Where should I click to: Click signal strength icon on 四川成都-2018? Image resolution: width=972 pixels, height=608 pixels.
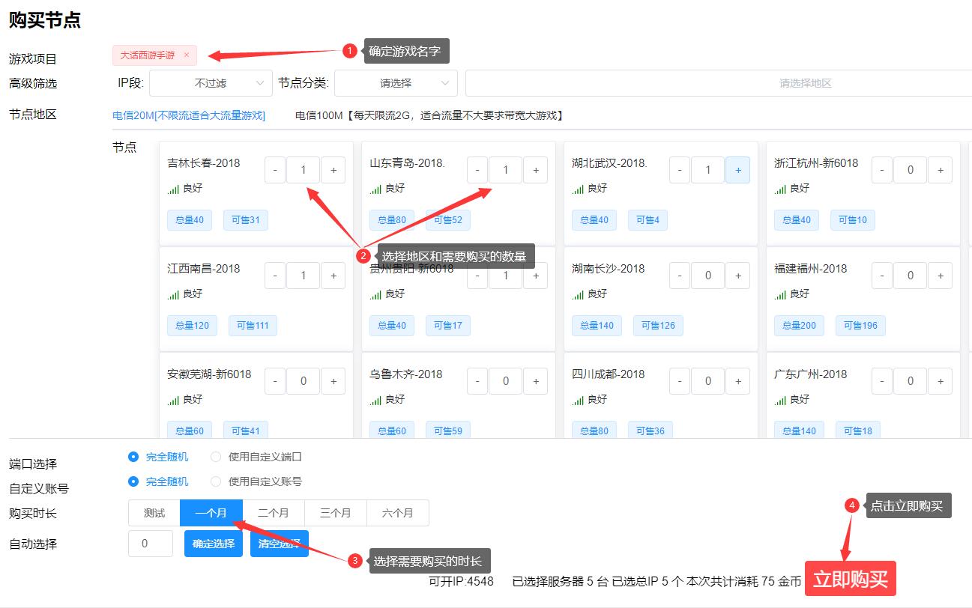coord(578,401)
